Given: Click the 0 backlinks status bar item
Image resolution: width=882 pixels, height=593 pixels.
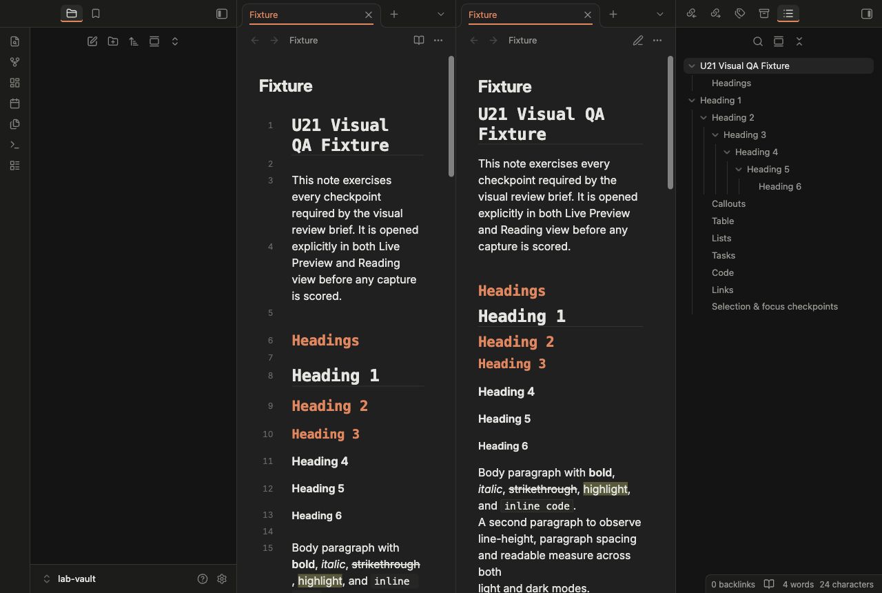Looking at the screenshot, I should click(733, 584).
